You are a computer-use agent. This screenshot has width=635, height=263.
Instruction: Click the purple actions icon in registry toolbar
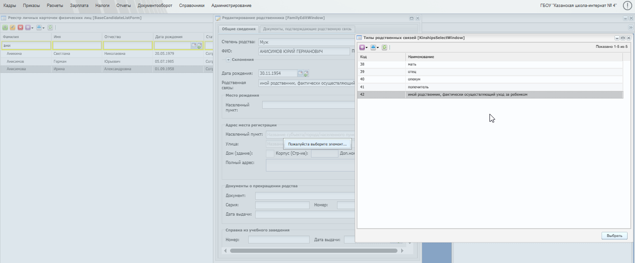click(28, 27)
